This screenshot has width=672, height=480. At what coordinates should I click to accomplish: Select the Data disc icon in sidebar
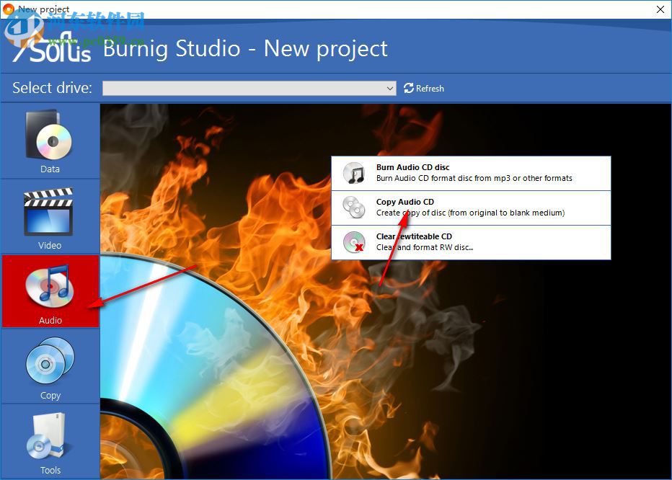[x=49, y=137]
